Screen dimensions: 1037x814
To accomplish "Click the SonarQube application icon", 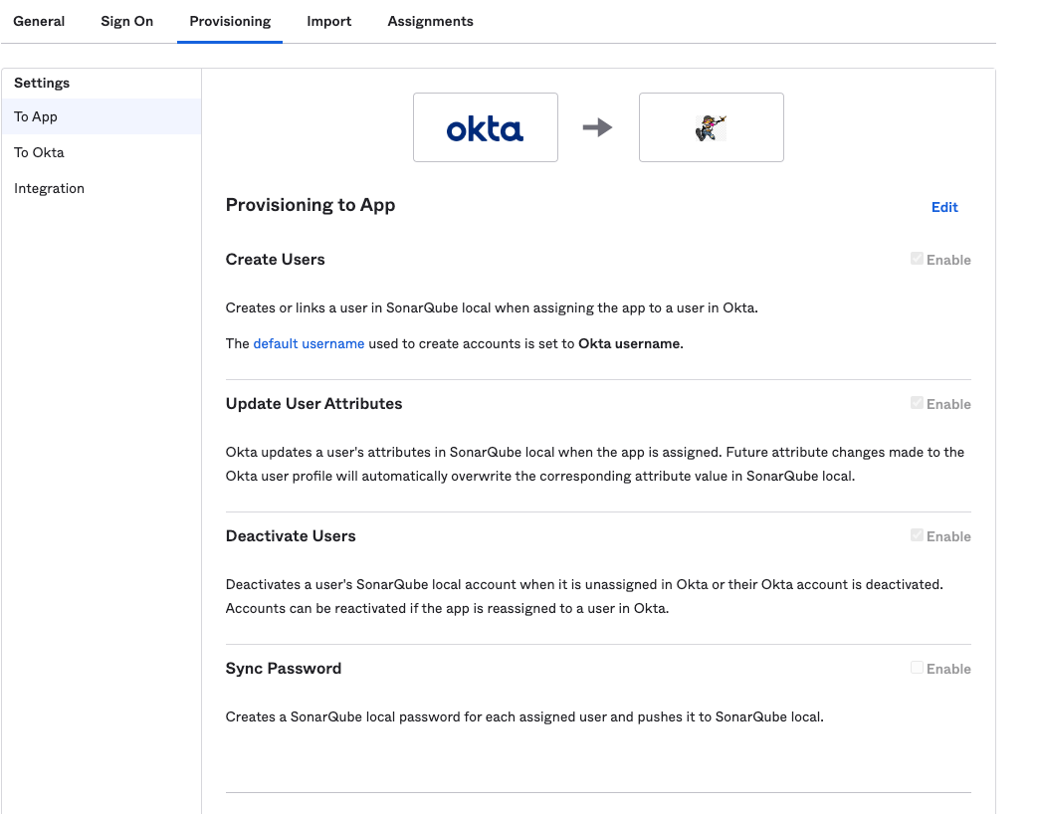I will click(711, 126).
